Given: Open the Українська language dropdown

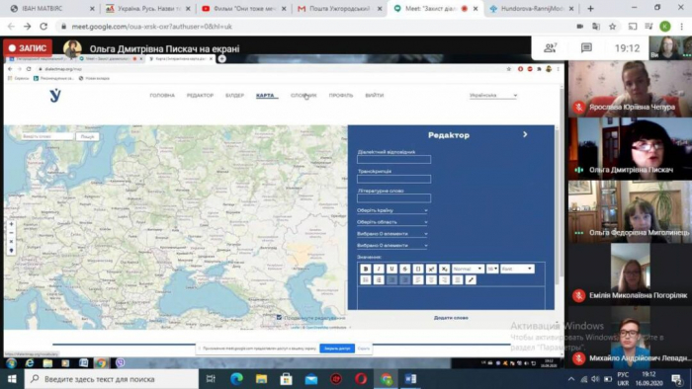Looking at the screenshot, I should 492,95.
